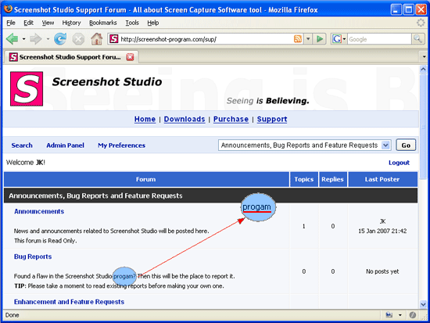Click the Replies column header
Viewport: 430px width, 323px height.
point(332,179)
